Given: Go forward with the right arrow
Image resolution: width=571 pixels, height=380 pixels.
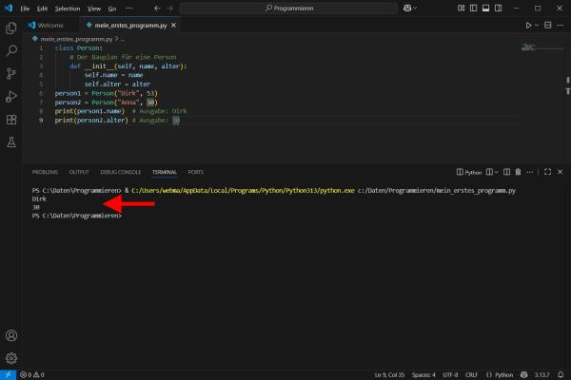Looking at the screenshot, I should [x=170, y=8].
